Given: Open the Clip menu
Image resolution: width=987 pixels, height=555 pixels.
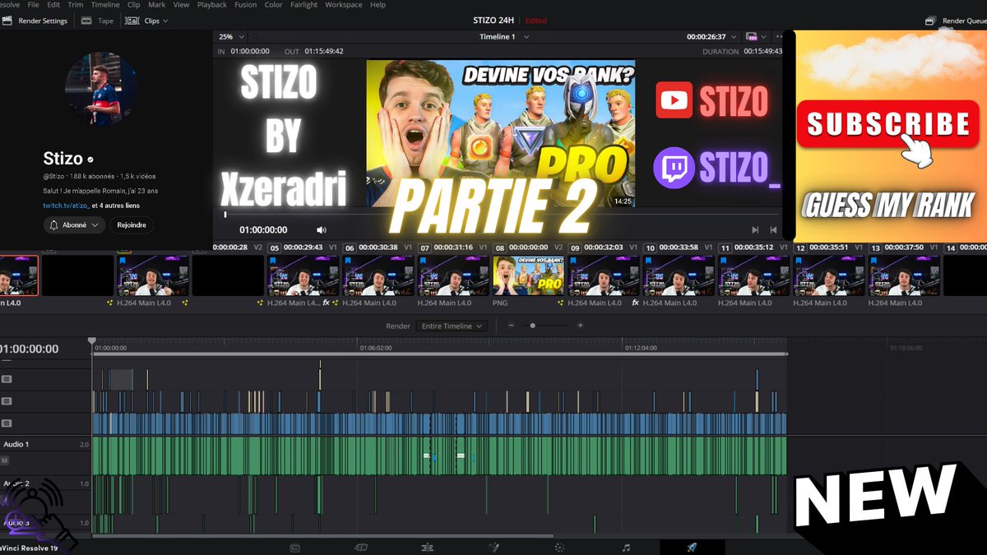Looking at the screenshot, I should click(133, 5).
